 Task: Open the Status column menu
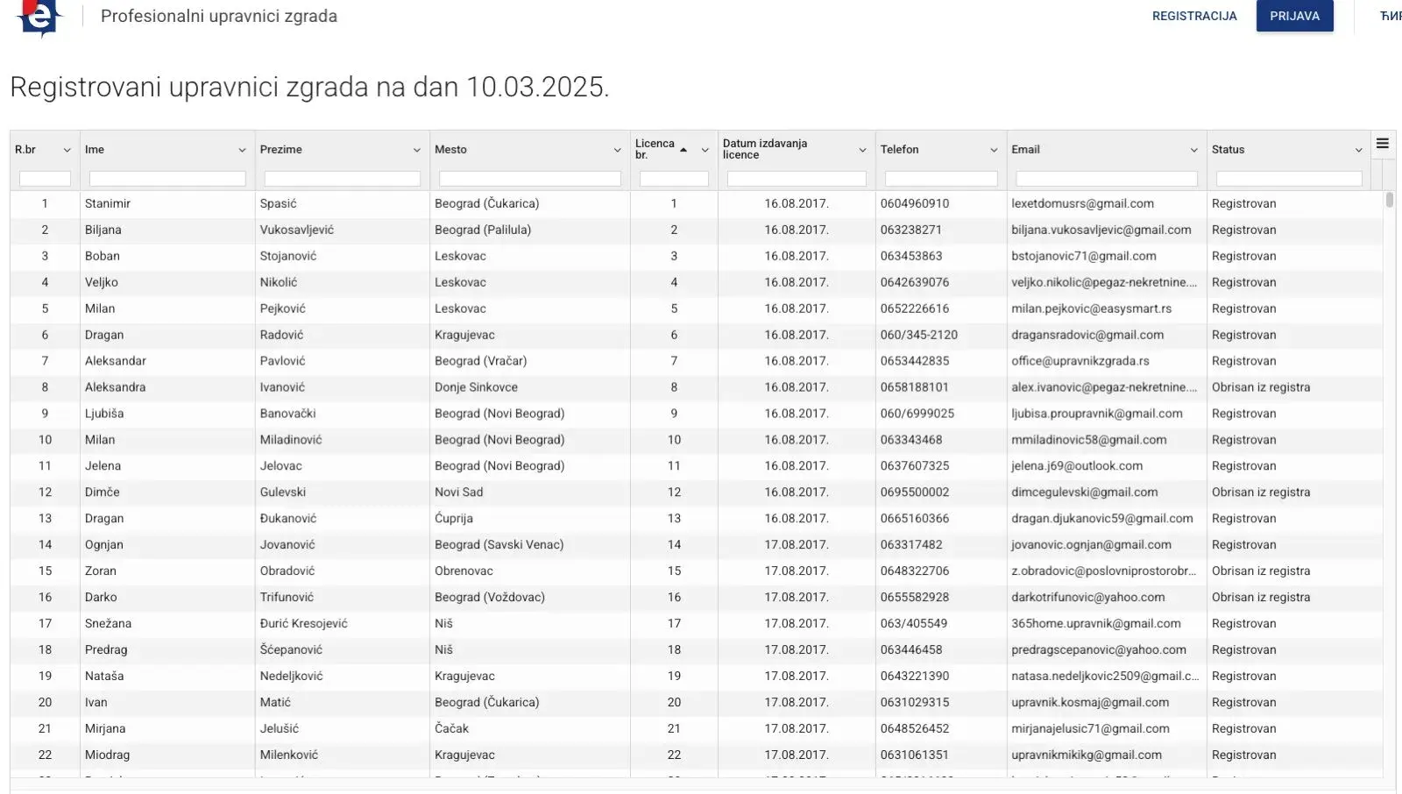click(1357, 149)
